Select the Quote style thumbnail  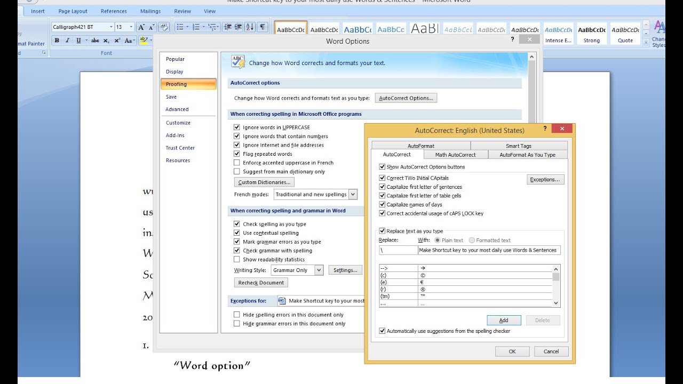click(x=625, y=34)
